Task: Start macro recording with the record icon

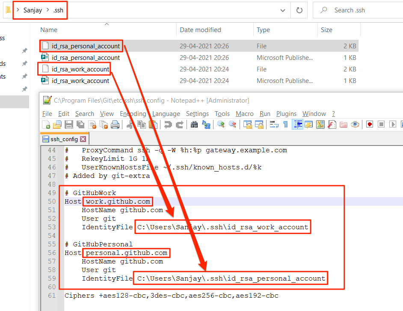Action: tap(370, 124)
